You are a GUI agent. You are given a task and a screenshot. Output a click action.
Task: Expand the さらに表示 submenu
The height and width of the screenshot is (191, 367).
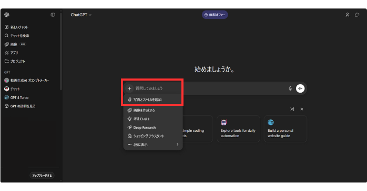(x=153, y=144)
